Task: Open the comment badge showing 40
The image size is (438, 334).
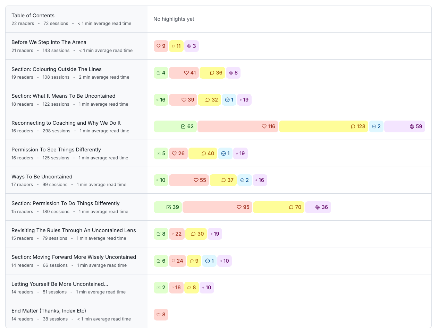Action: click(x=203, y=153)
